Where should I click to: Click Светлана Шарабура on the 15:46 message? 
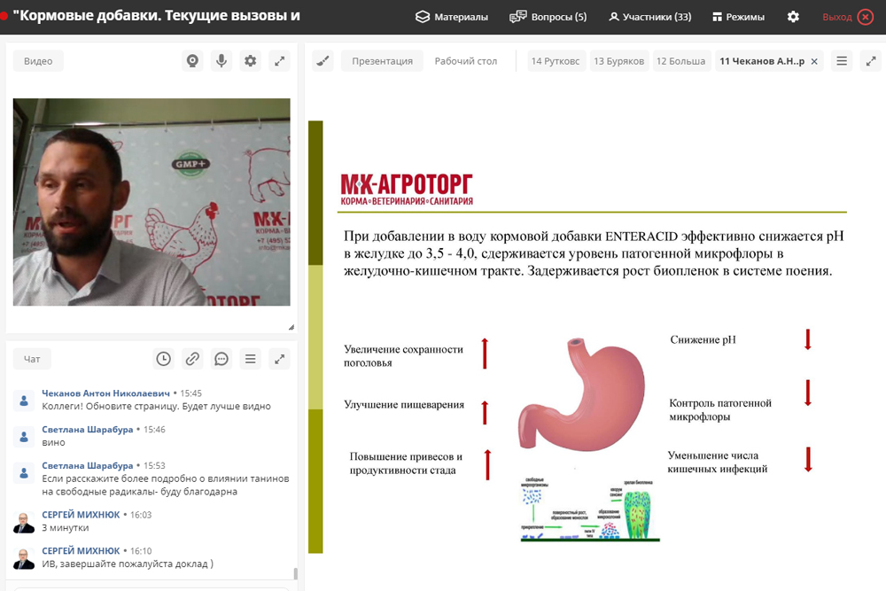(88, 430)
